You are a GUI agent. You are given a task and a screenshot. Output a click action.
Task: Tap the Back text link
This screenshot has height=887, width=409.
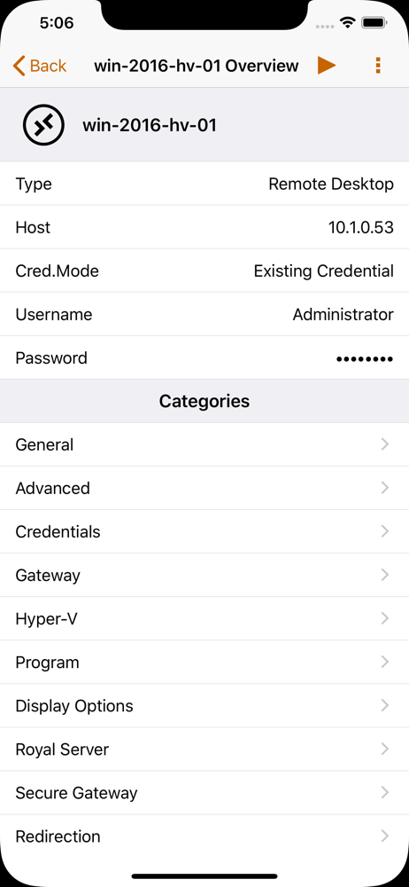(x=48, y=67)
